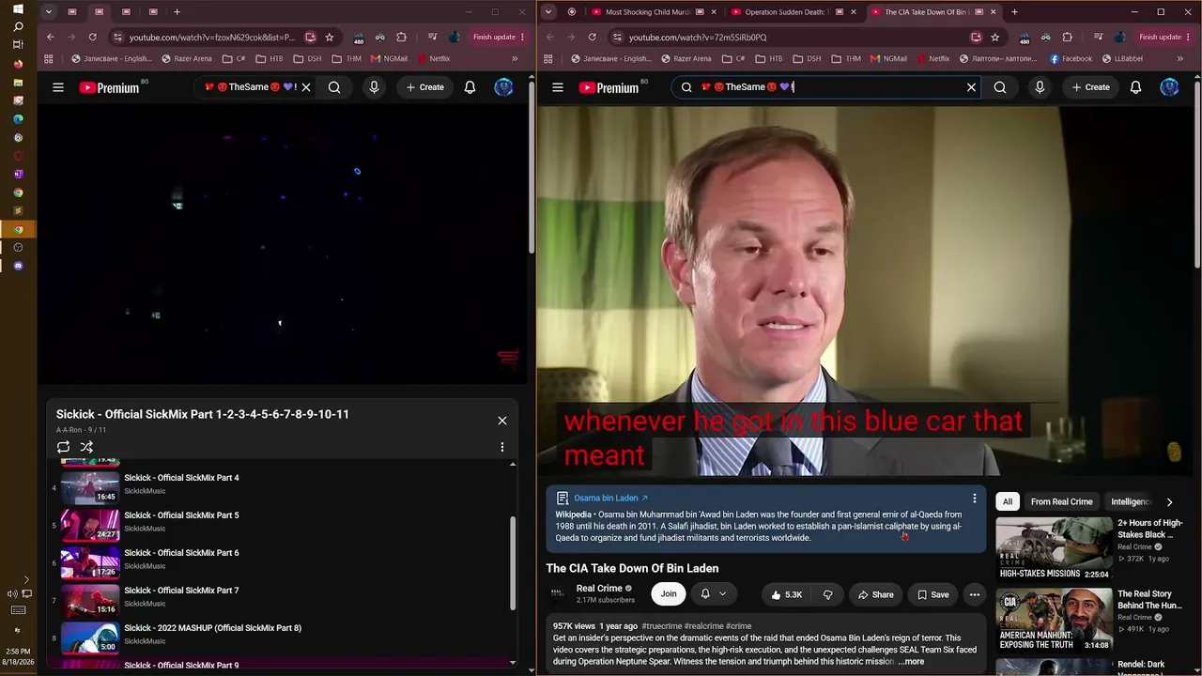Open a new tab in the right window
The width and height of the screenshot is (1202, 676).
1014,12
